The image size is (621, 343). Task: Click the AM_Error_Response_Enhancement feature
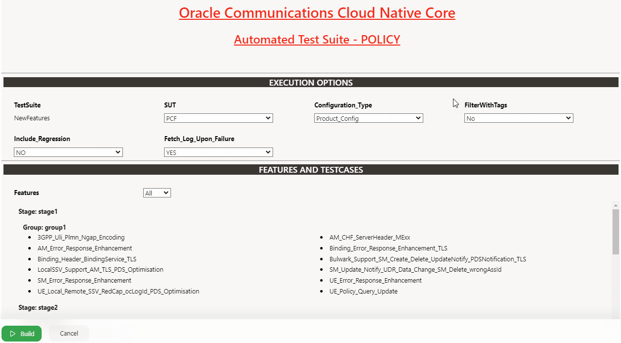(85, 248)
